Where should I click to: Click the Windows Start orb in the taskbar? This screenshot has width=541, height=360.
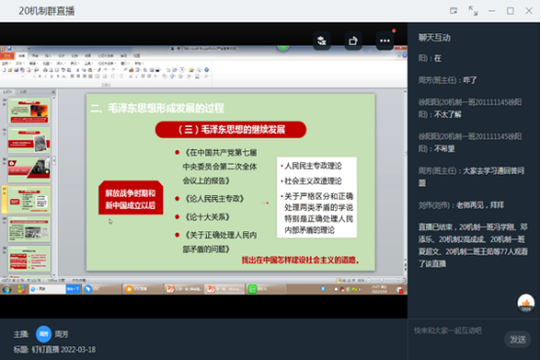[7, 289]
